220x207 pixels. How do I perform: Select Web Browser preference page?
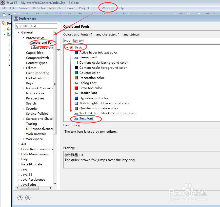36,134
